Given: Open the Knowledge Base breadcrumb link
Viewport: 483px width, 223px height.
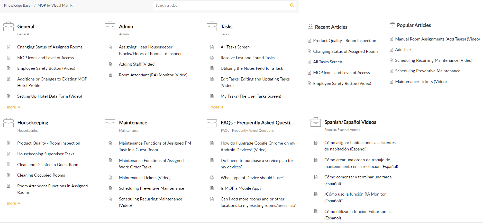Looking at the screenshot, I should click(17, 5).
